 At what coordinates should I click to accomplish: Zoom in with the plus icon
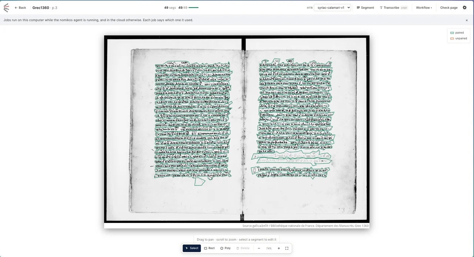click(x=279, y=248)
